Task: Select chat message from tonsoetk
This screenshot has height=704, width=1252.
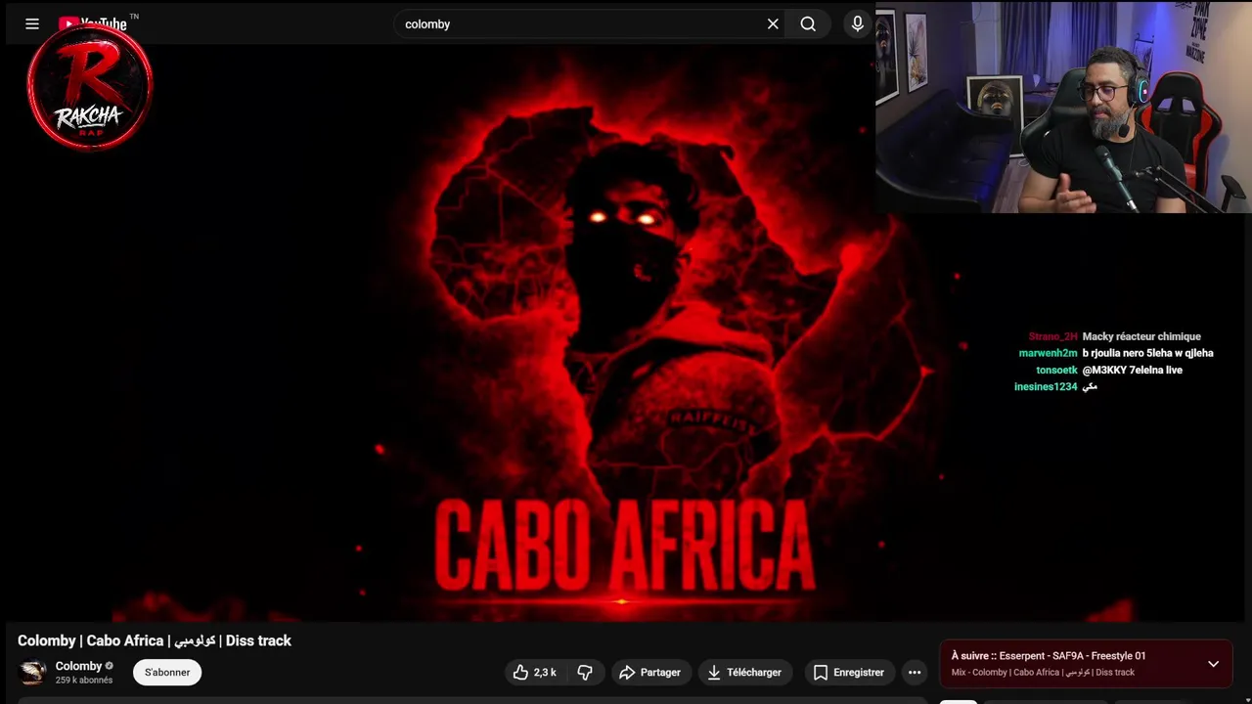Action: 1109,370
